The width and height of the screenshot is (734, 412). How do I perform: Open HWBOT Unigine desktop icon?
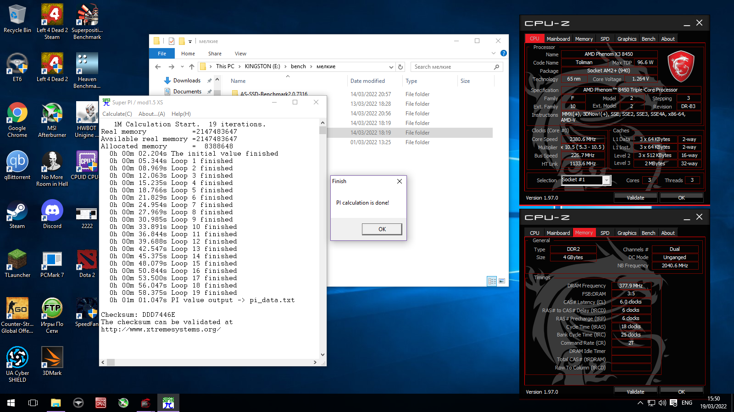point(87,120)
